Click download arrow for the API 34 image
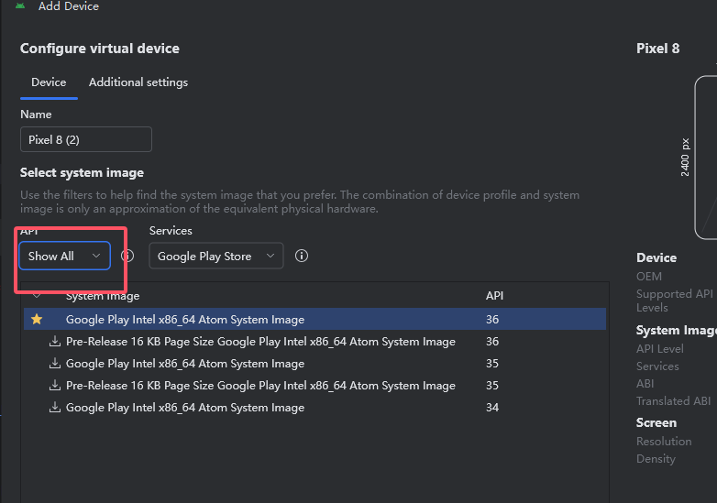This screenshot has width=717, height=503. (55, 408)
